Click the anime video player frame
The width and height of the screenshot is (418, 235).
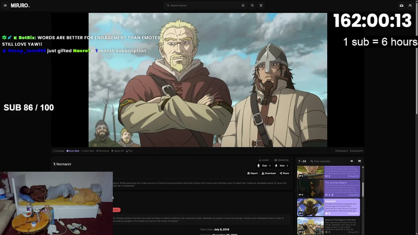(x=208, y=80)
